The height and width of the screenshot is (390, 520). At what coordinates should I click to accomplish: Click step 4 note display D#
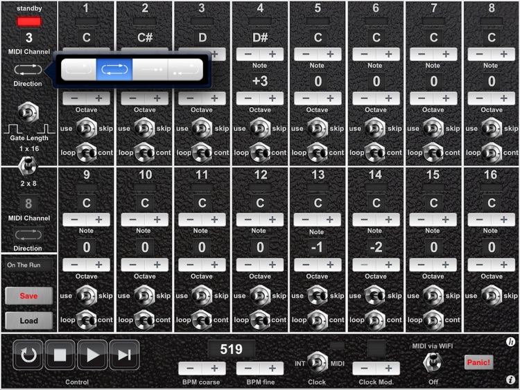260,37
